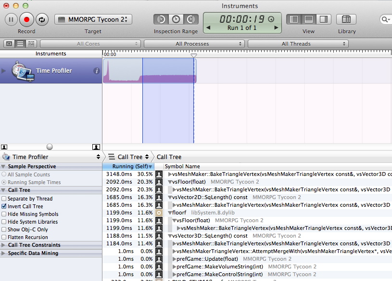392x281 pixels.
Task: Expand the prefGame::Update(float) row
Action: click(x=174, y=259)
